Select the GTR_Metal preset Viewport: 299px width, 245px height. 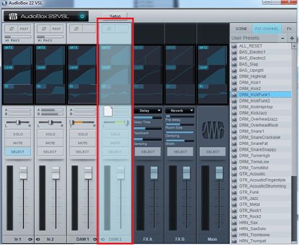pyautogui.click(x=261, y=204)
